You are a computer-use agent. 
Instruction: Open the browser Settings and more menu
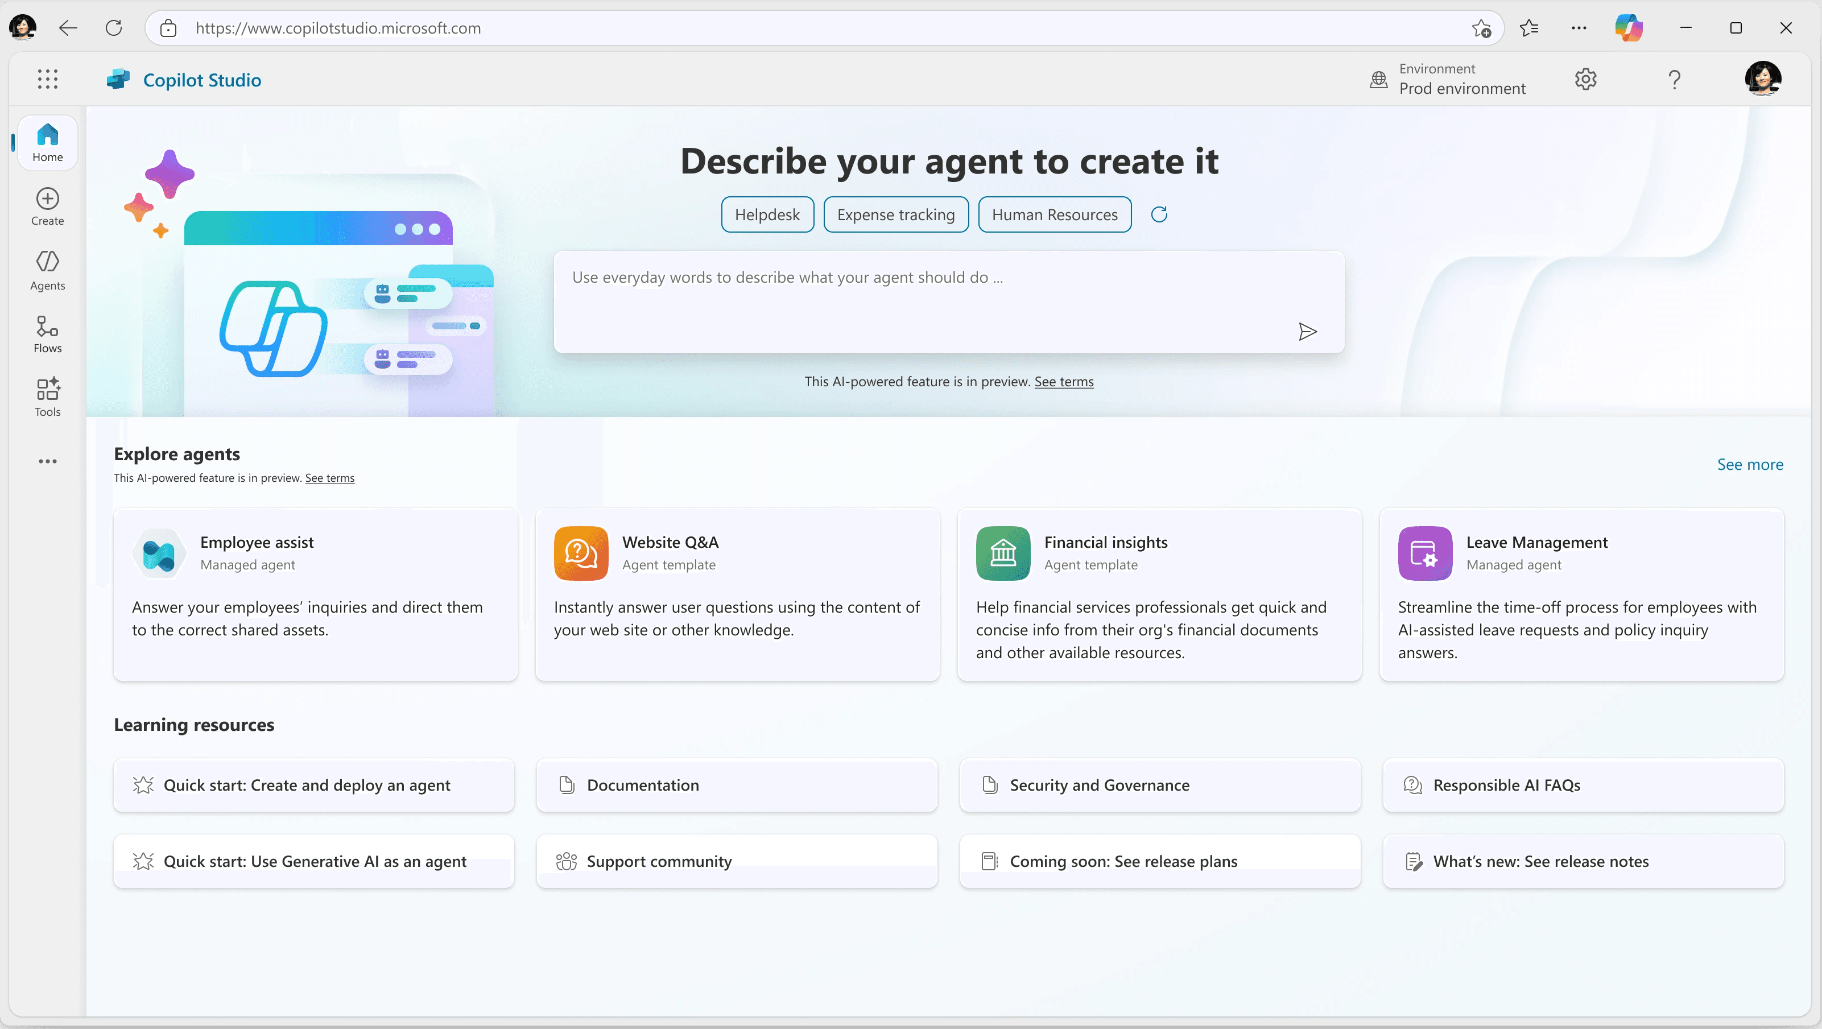(1579, 27)
